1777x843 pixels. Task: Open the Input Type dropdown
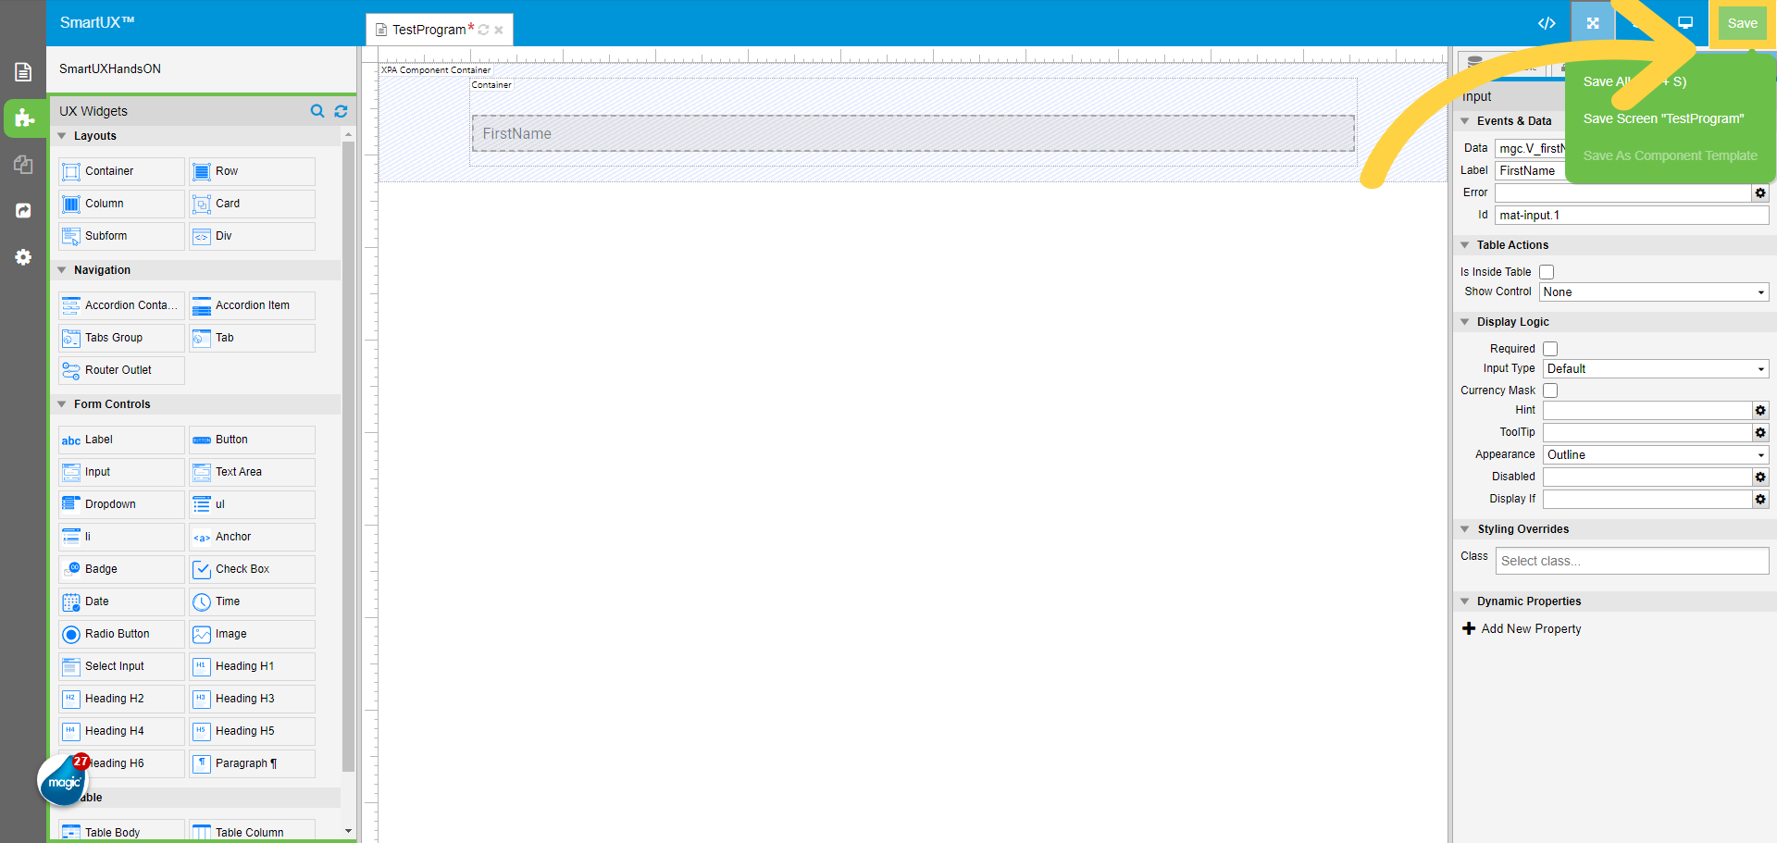(1655, 368)
